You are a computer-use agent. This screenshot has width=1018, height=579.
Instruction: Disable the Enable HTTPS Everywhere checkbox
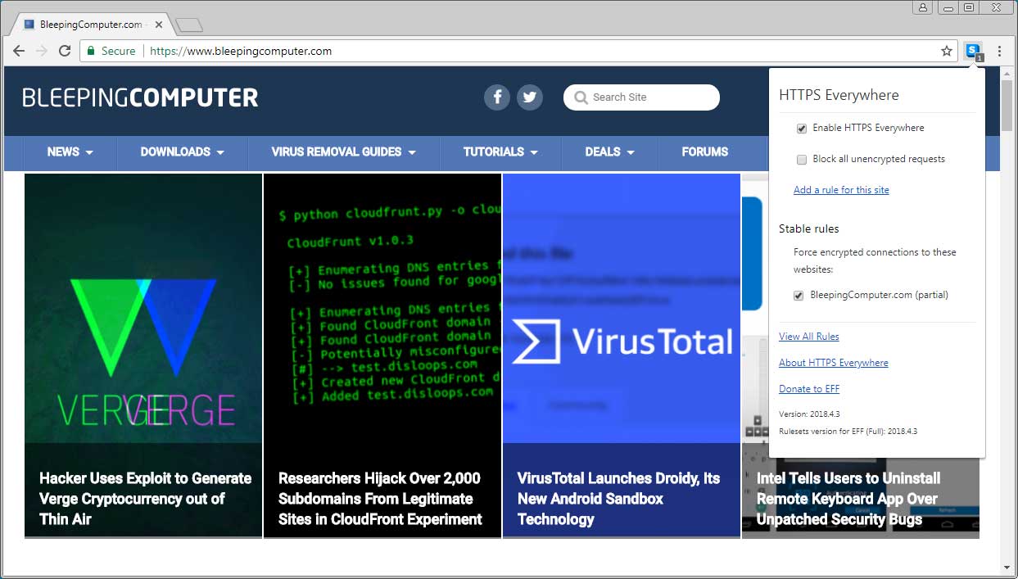pos(802,129)
